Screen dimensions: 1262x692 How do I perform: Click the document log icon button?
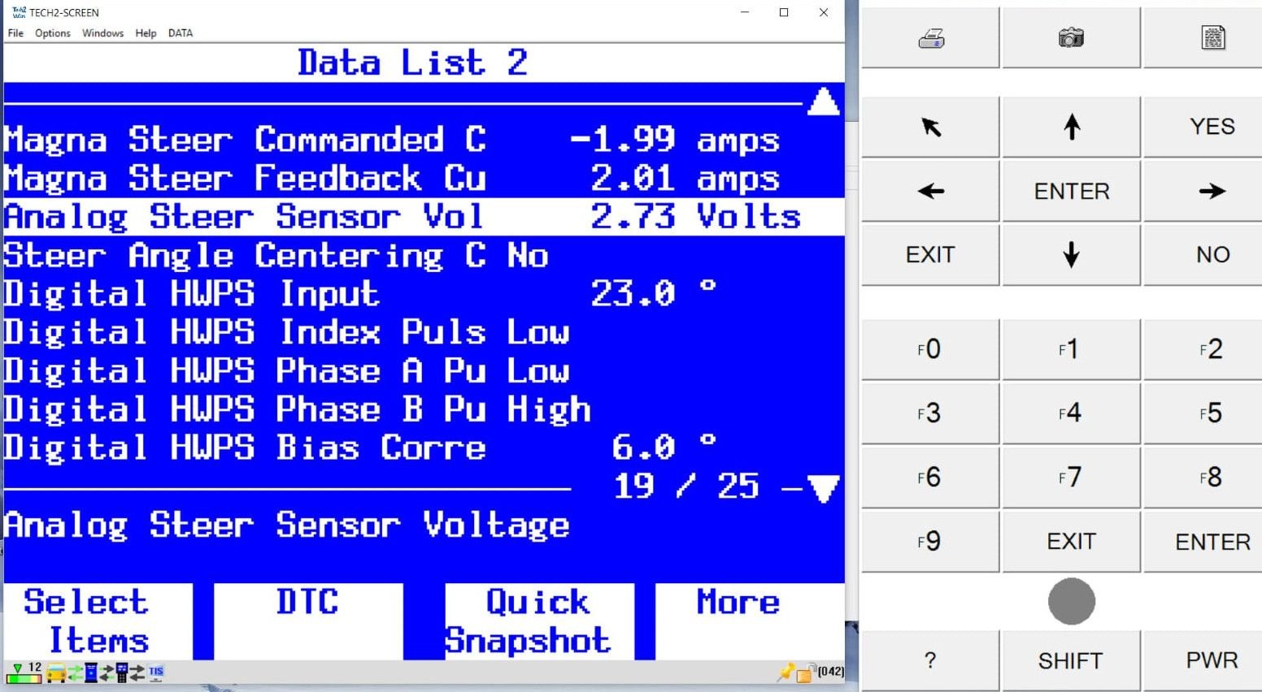[x=1212, y=38]
